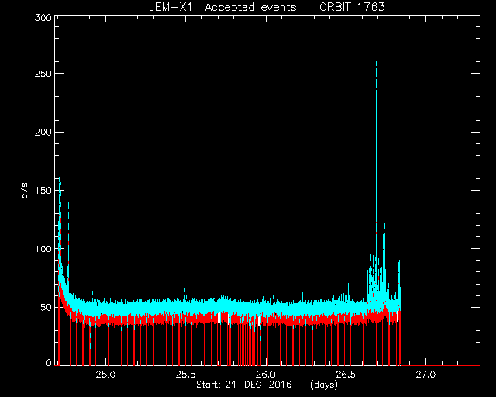496x397 pixels.
Task: Click the 26.0 x-axis tick label
Action: tap(266, 375)
